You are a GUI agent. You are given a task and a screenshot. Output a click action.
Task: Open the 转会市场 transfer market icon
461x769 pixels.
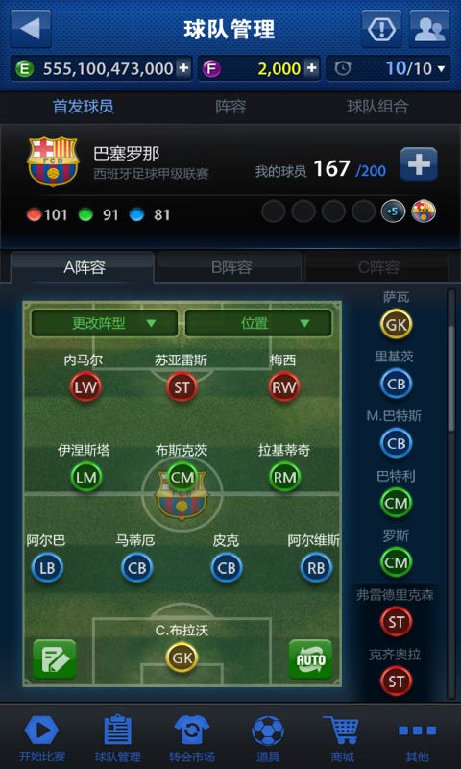[x=192, y=738]
